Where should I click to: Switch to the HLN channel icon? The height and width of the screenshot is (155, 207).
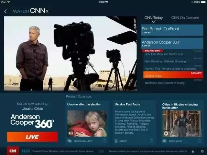(x=26, y=151)
